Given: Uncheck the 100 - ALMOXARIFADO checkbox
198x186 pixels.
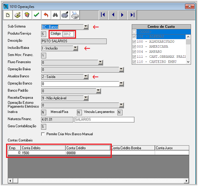Looking at the screenshot, I should [134, 42].
